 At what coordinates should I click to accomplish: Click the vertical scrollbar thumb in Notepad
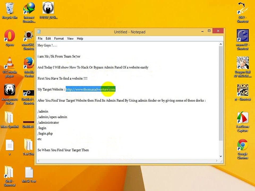click(x=221, y=93)
